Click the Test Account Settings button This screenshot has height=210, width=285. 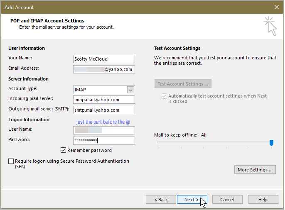(183, 84)
